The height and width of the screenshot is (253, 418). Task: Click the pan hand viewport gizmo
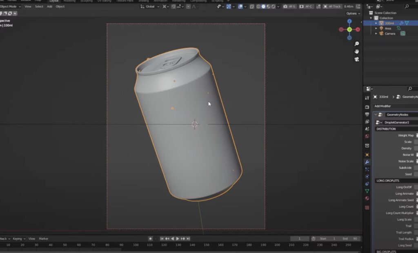coord(357,51)
